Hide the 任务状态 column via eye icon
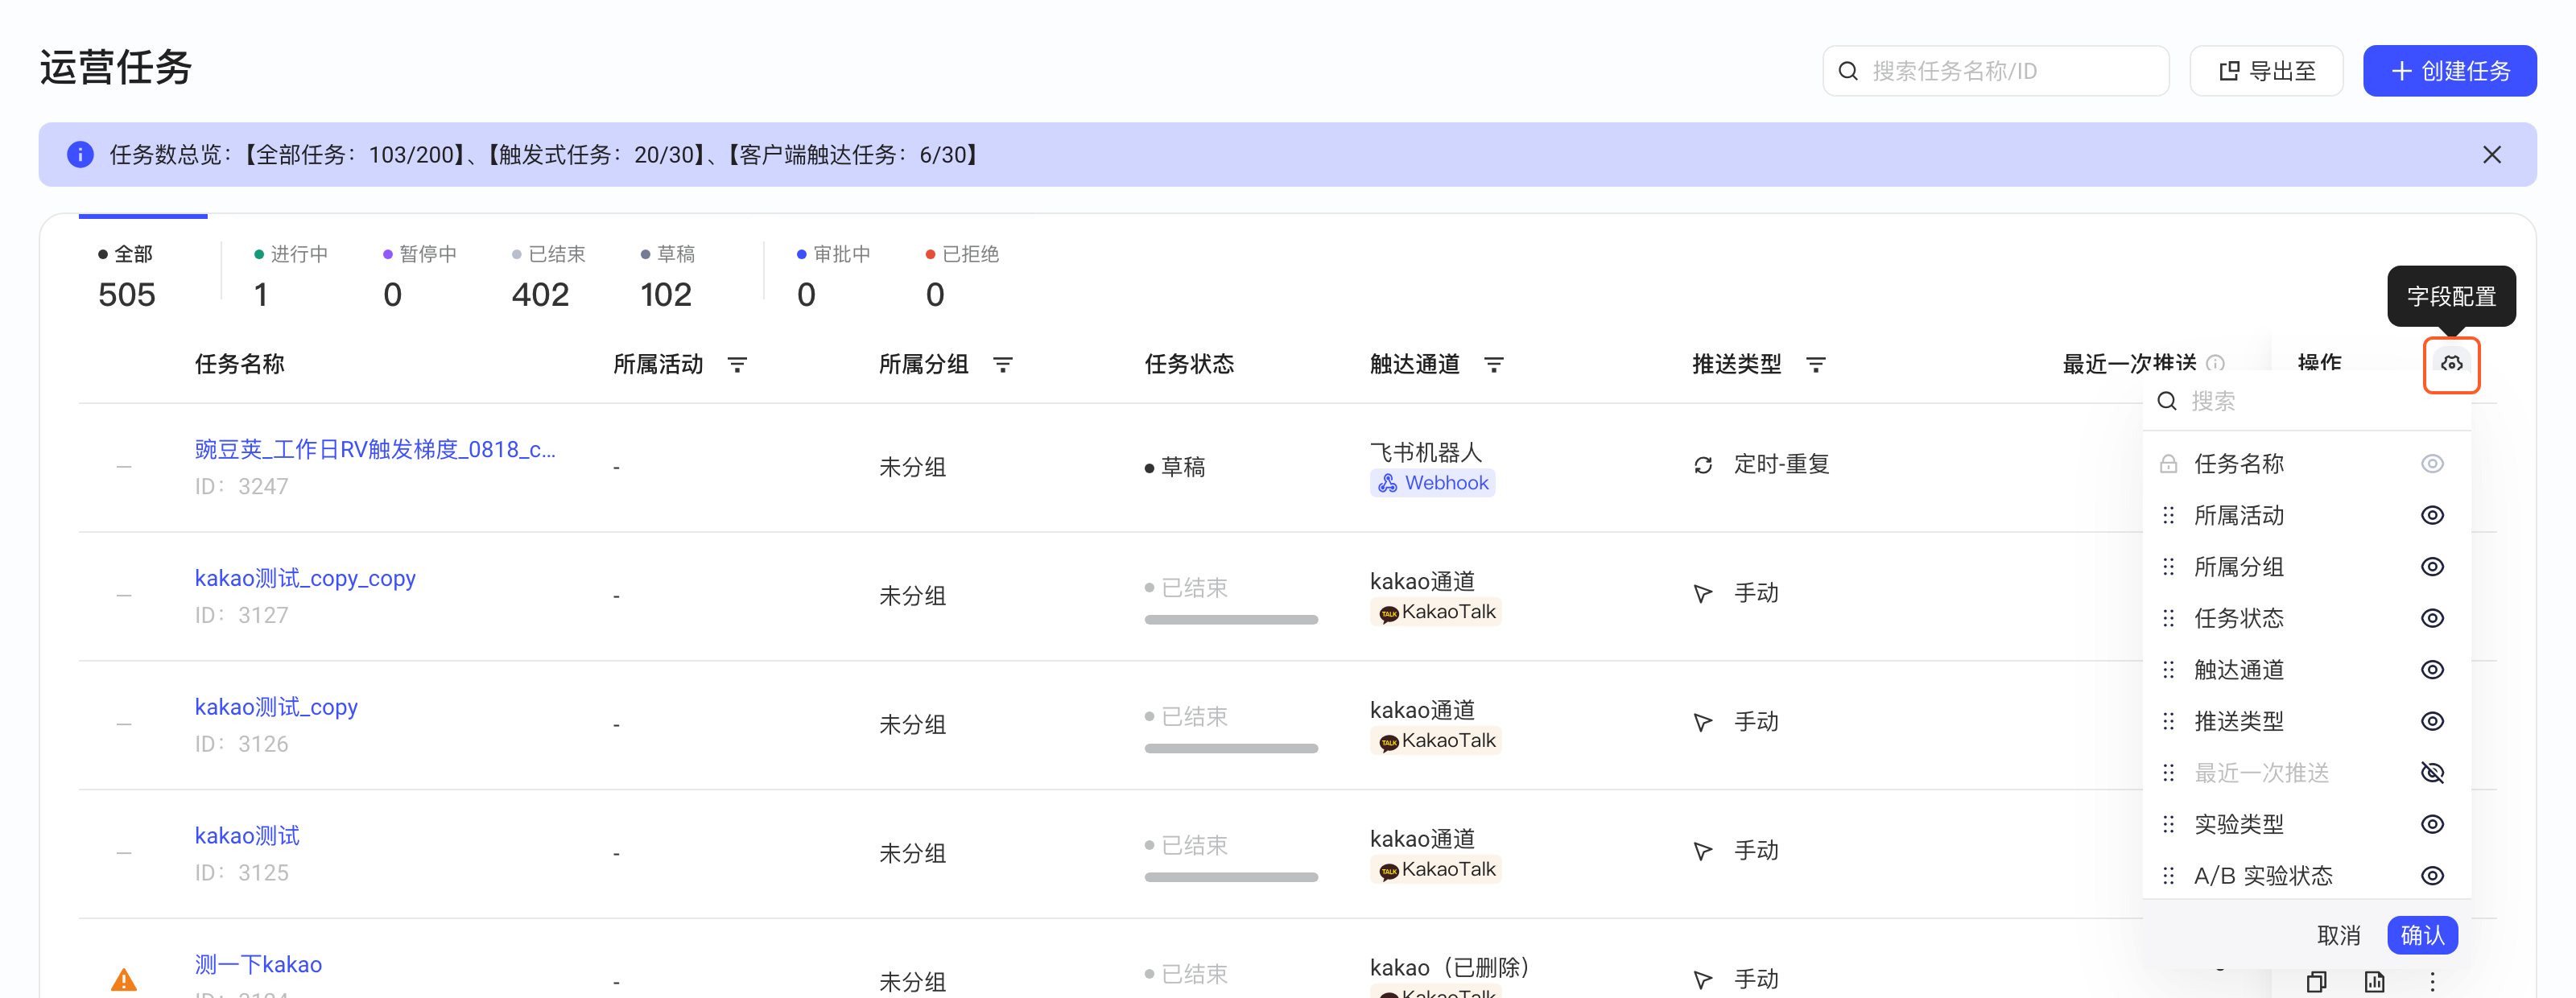2576x998 pixels. click(2432, 618)
